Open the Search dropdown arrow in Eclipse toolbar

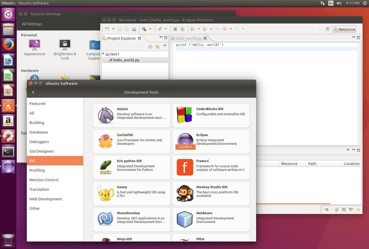166,29
